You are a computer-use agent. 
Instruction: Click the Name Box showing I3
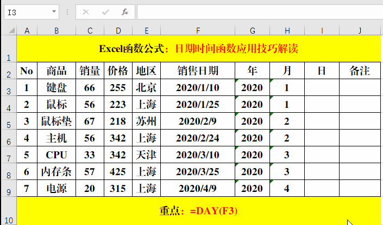tap(32, 12)
